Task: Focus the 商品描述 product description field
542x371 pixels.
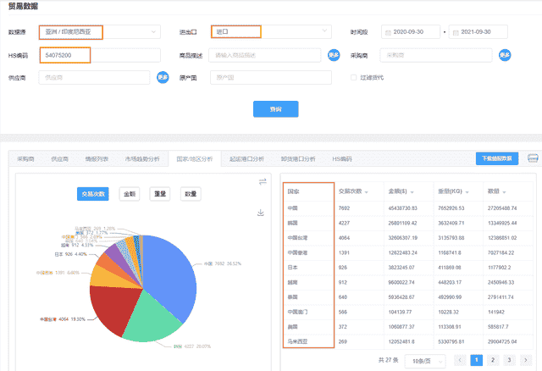Action: pos(265,55)
